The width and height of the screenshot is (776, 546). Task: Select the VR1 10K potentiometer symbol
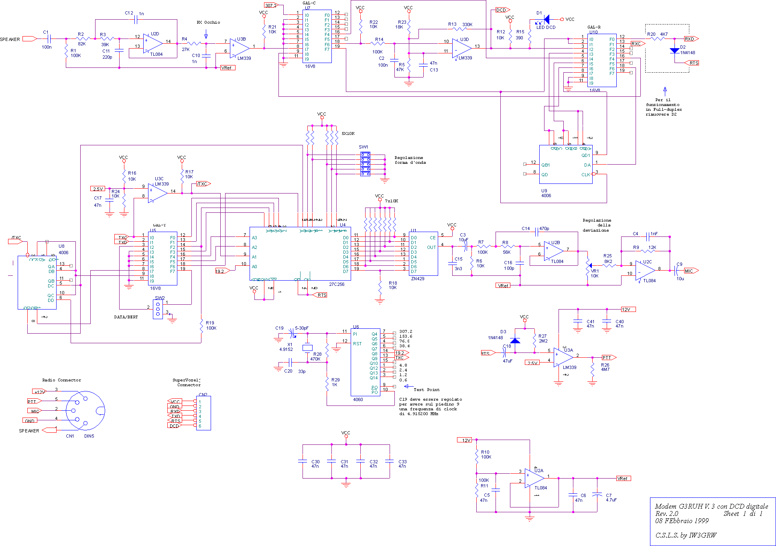pyautogui.click(x=588, y=265)
